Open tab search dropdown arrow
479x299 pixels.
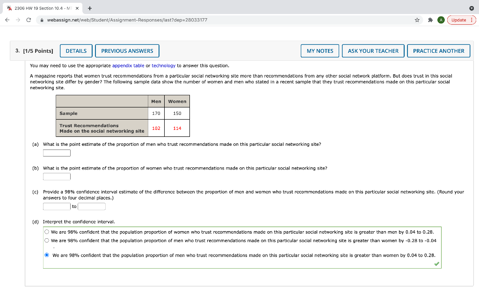[472, 8]
